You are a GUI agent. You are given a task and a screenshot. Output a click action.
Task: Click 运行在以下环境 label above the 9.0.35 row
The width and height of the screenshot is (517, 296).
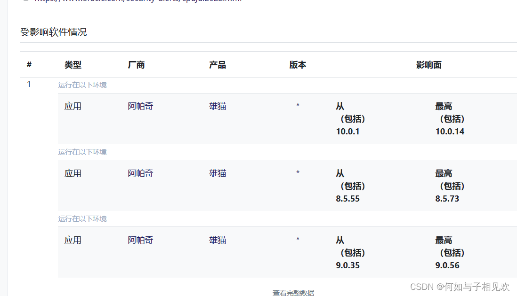coord(82,219)
